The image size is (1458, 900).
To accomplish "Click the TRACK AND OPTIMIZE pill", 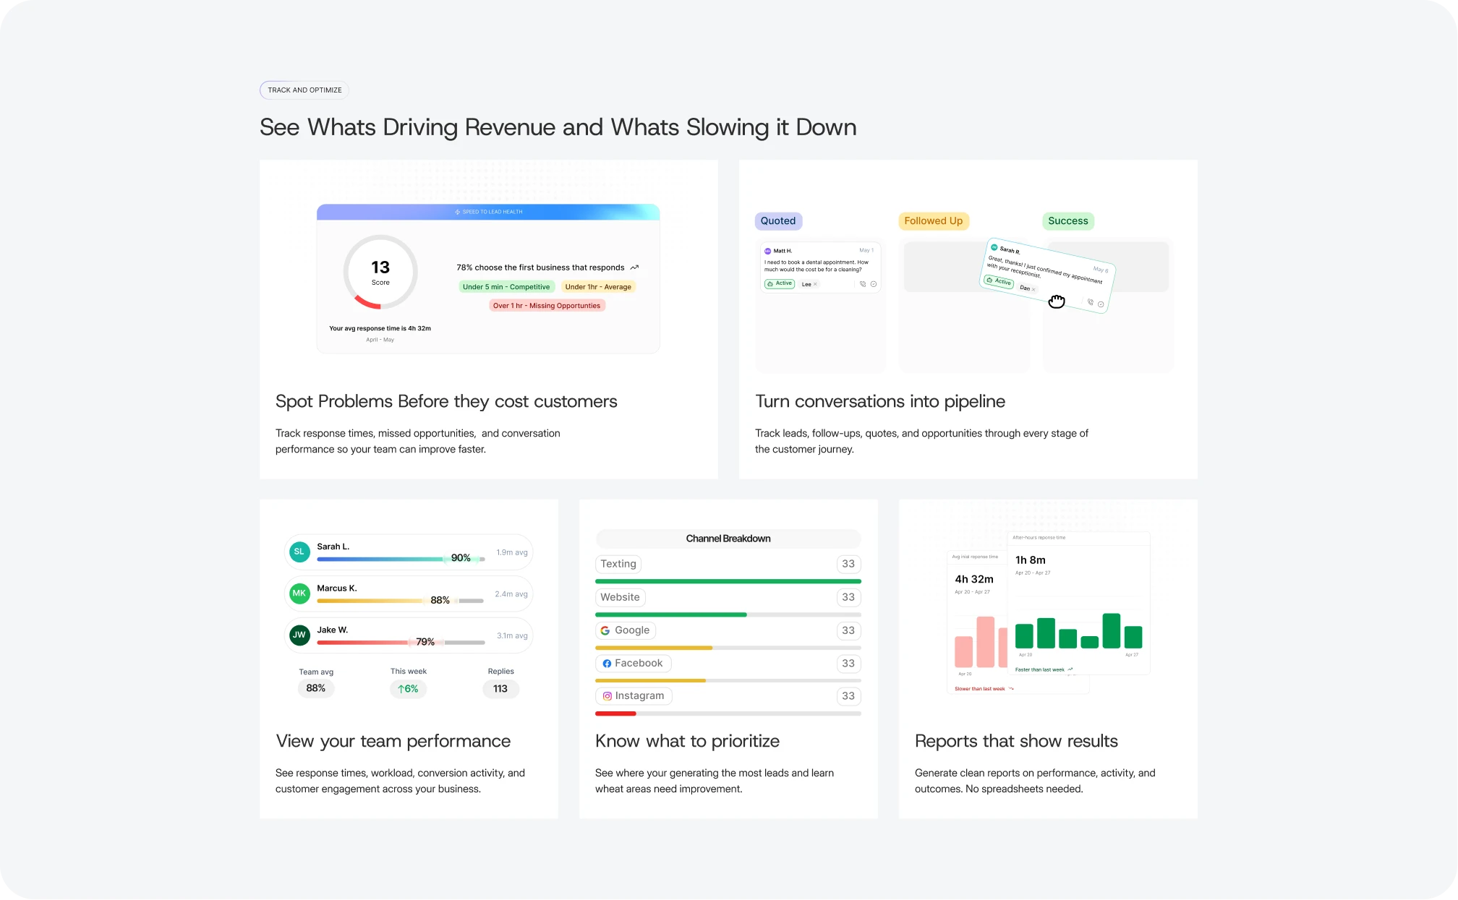I will click(304, 90).
